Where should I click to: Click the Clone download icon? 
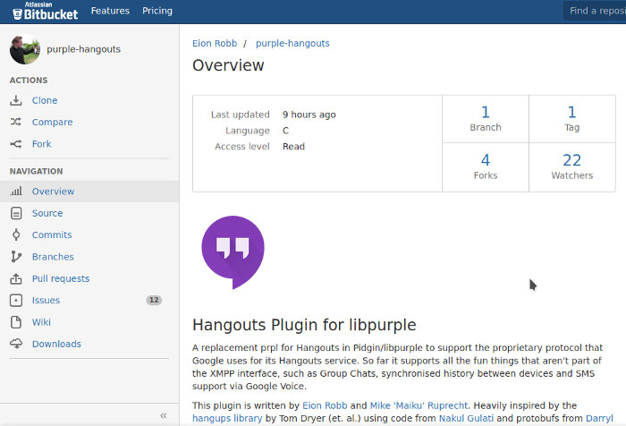point(16,100)
